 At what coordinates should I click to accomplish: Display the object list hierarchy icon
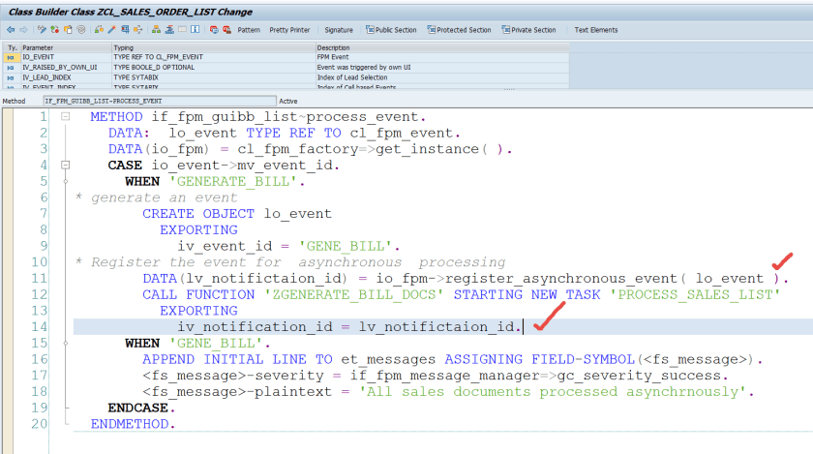click(x=157, y=30)
